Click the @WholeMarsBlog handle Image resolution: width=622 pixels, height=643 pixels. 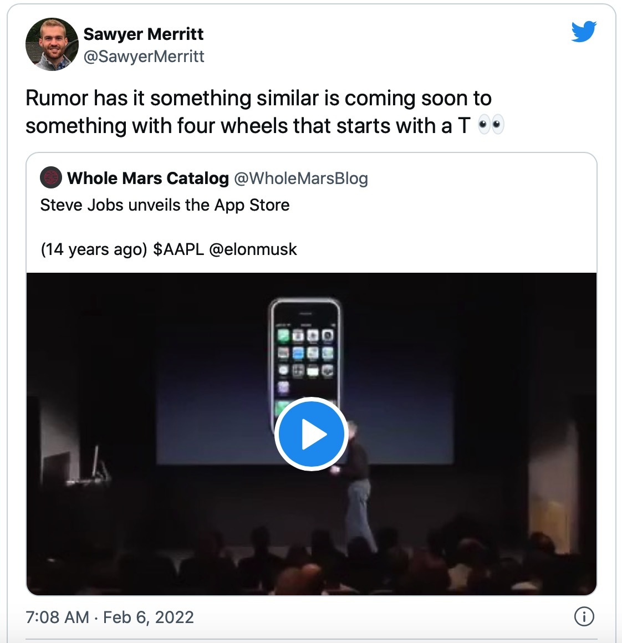pyautogui.click(x=301, y=178)
